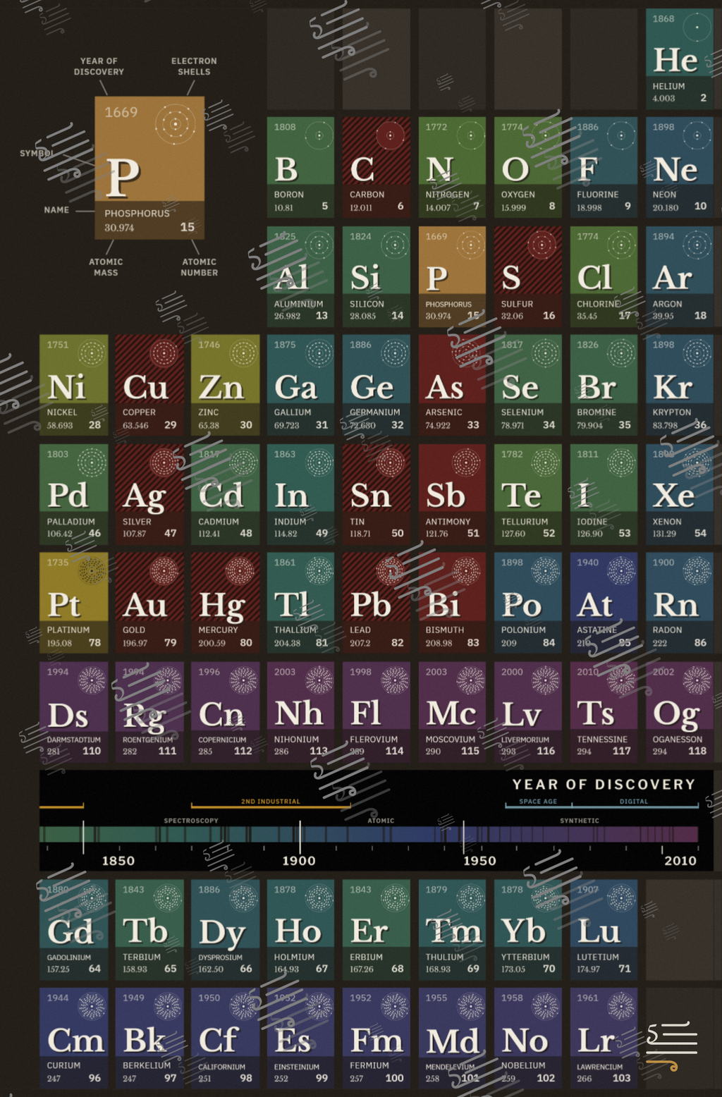The width and height of the screenshot is (722, 1097).
Task: Open the Argon element tile
Action: [x=679, y=276]
